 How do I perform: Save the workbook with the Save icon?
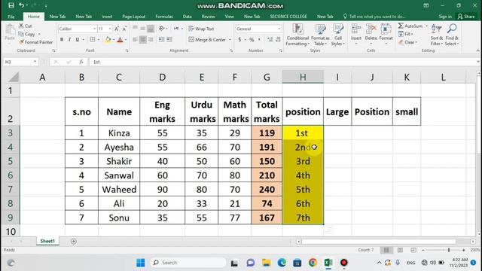11,5
